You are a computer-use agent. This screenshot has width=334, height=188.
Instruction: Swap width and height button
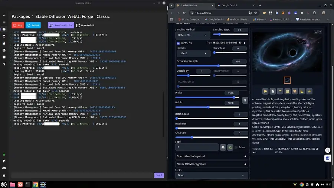click(x=245, y=100)
